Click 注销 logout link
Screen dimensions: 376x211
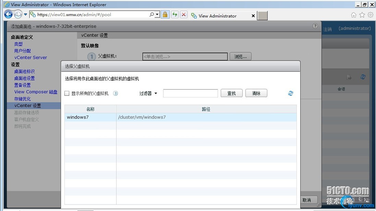pyautogui.click(x=327, y=29)
